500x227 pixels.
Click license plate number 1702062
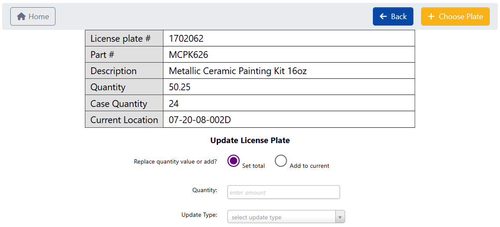[x=186, y=39]
